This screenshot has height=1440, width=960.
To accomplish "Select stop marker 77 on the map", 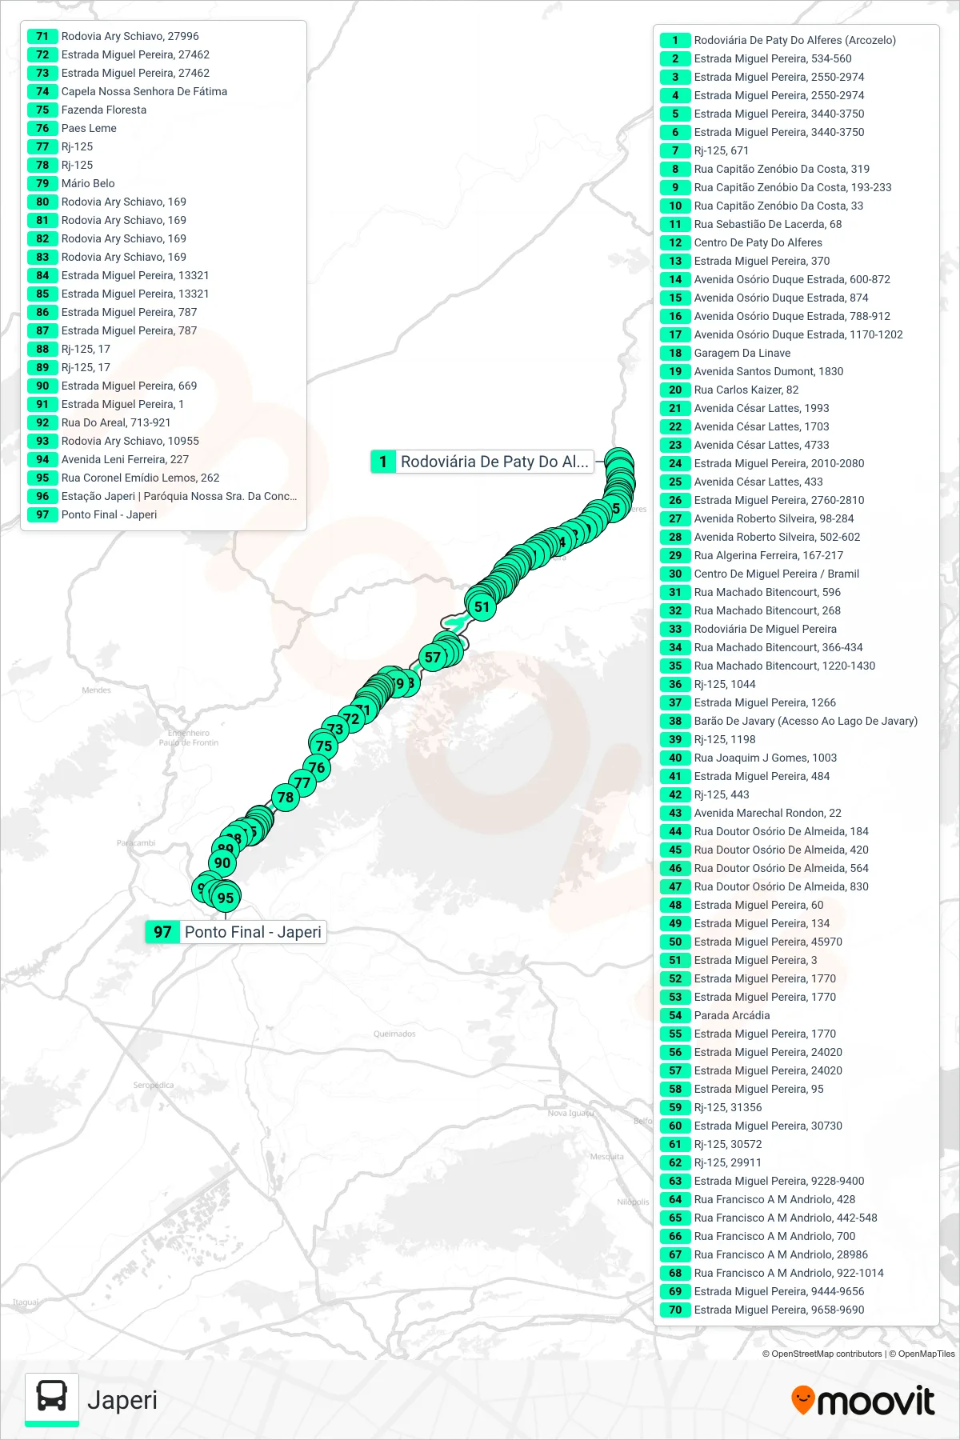I will [x=302, y=783].
